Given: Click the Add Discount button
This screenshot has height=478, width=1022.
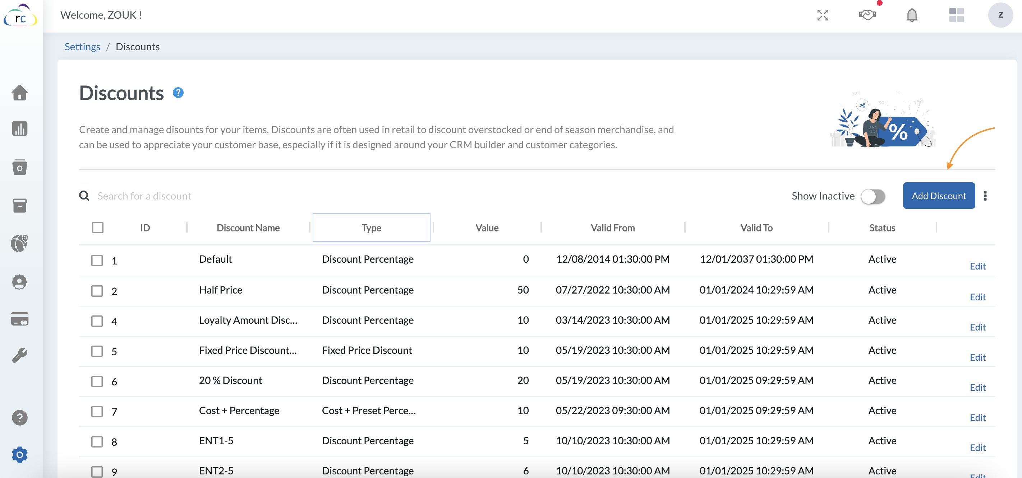Looking at the screenshot, I should (x=938, y=196).
